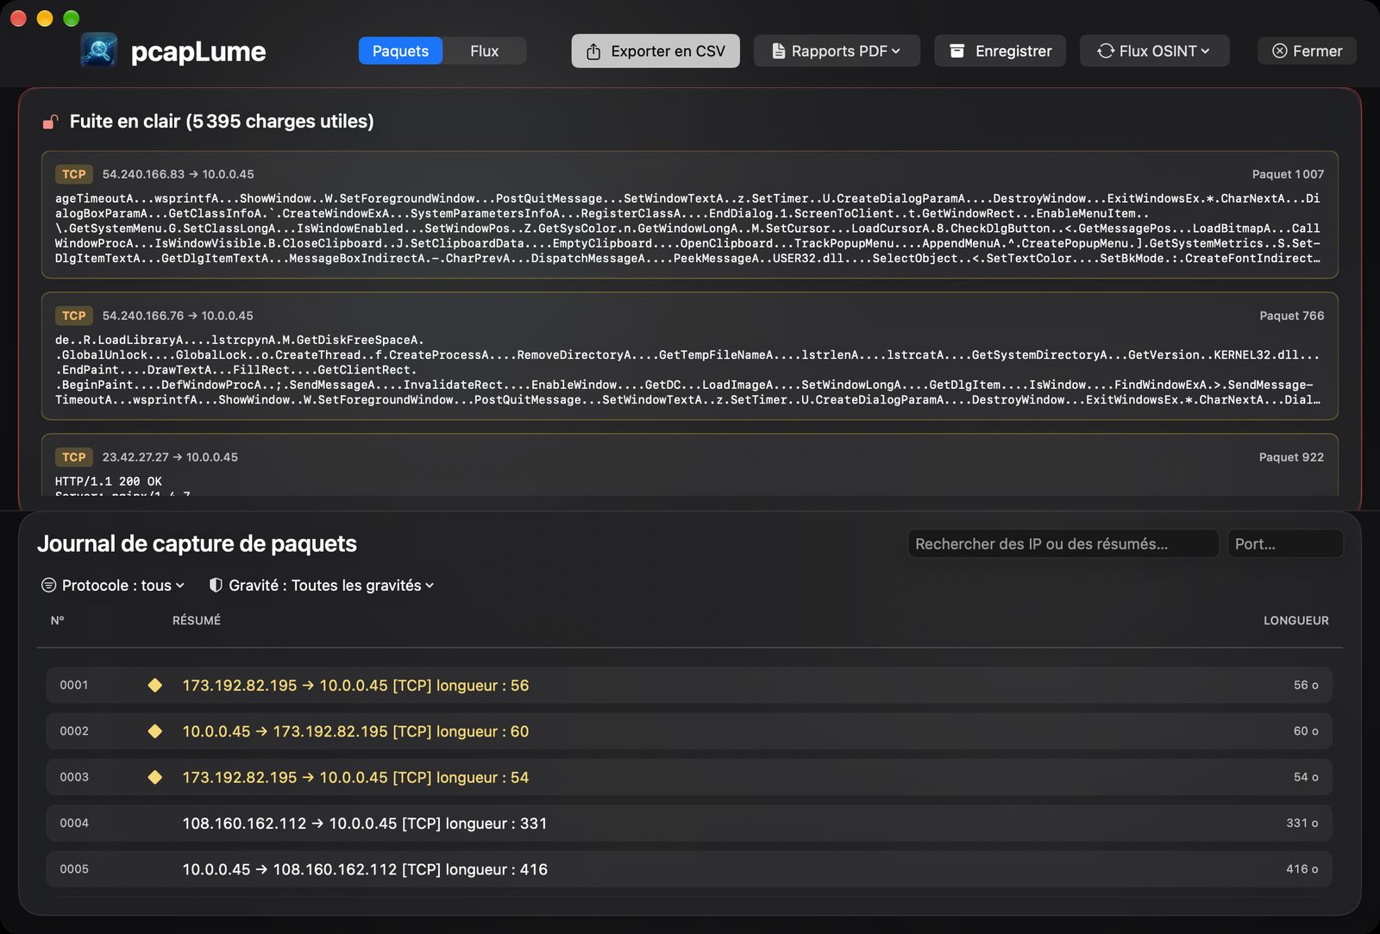Viewport: 1380px width, 934px height.
Task: Focus the Rechercher des IP ou des résumés field
Action: (x=1063, y=543)
